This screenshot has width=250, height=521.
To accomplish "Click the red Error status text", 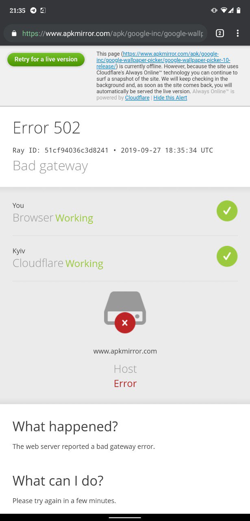I will click(x=125, y=383).
